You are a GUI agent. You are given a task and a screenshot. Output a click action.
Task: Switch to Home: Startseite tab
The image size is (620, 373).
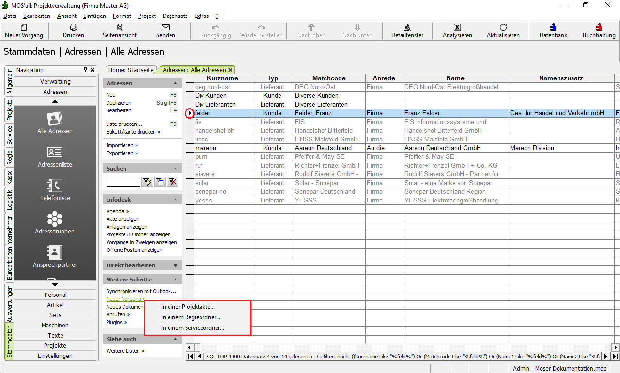click(130, 70)
